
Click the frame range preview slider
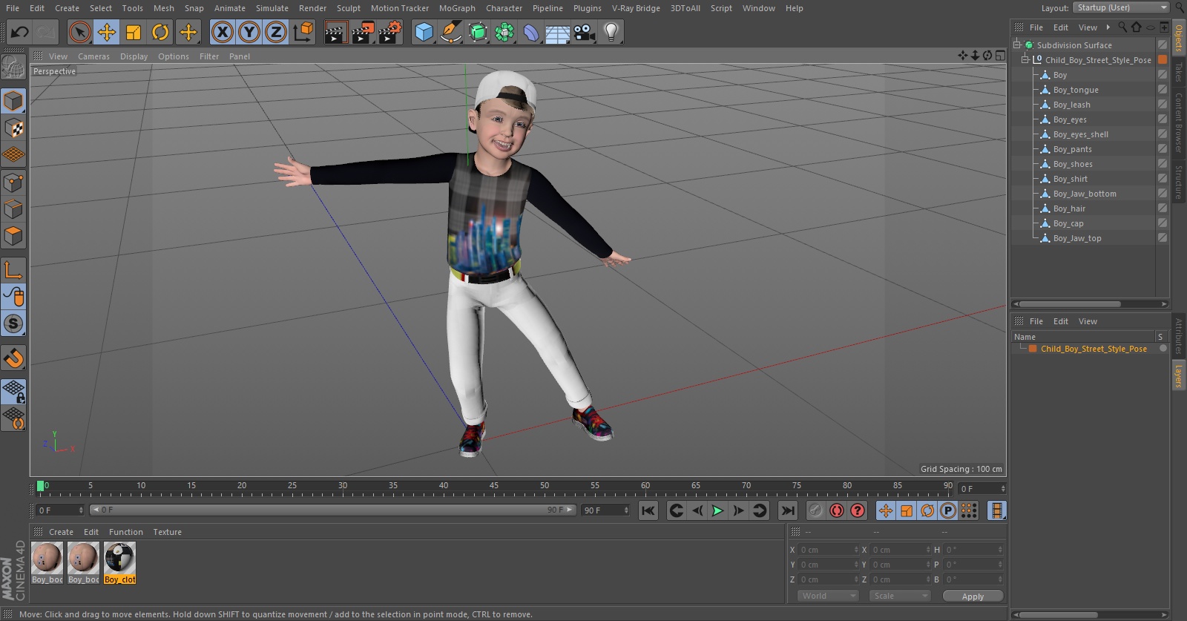pos(333,510)
